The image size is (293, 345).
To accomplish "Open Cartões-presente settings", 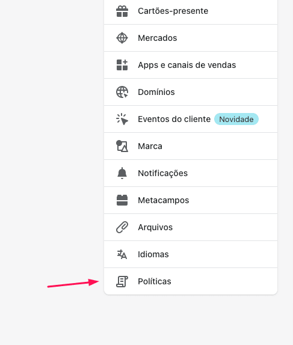I will point(191,11).
